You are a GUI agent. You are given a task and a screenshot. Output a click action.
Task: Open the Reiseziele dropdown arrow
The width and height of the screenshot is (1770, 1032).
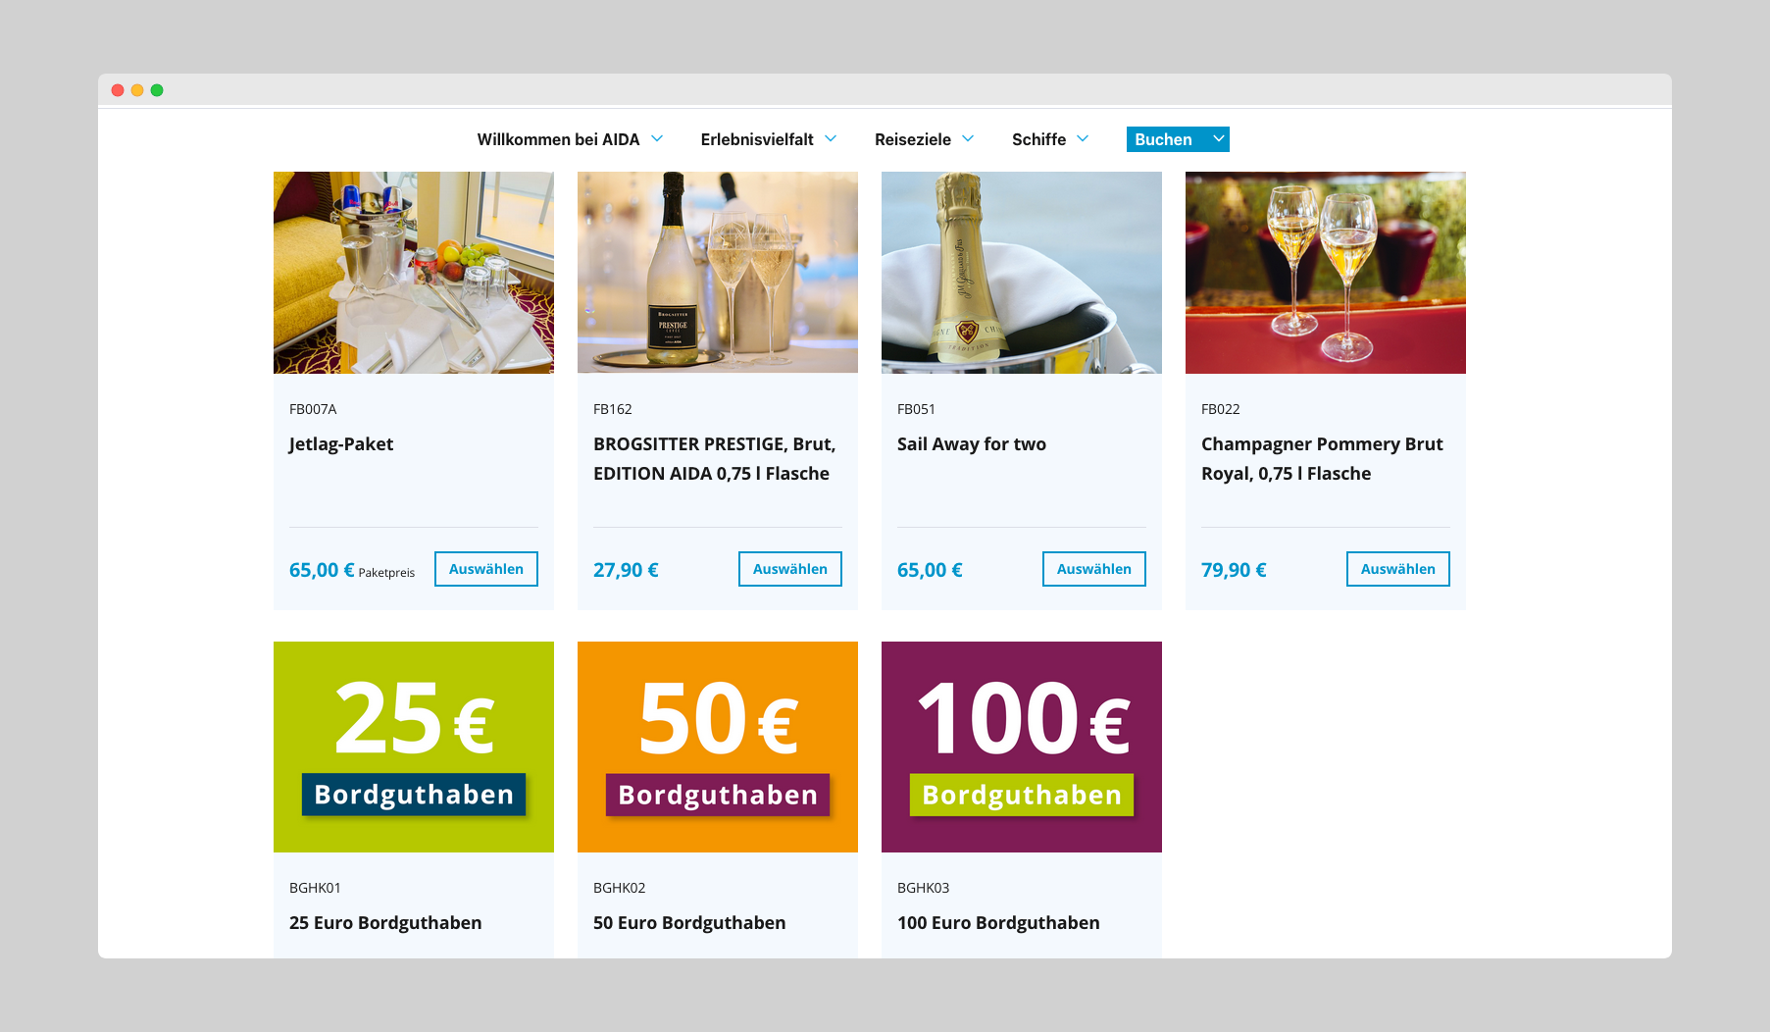pyautogui.click(x=968, y=138)
